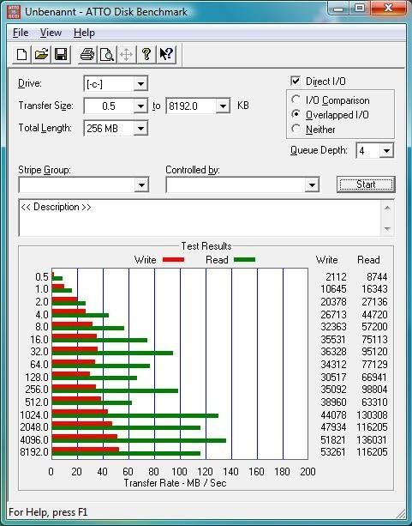Screen dimensions: 412x526
Task: Click the green Read legend swatch
Action: pyautogui.click(x=244, y=260)
